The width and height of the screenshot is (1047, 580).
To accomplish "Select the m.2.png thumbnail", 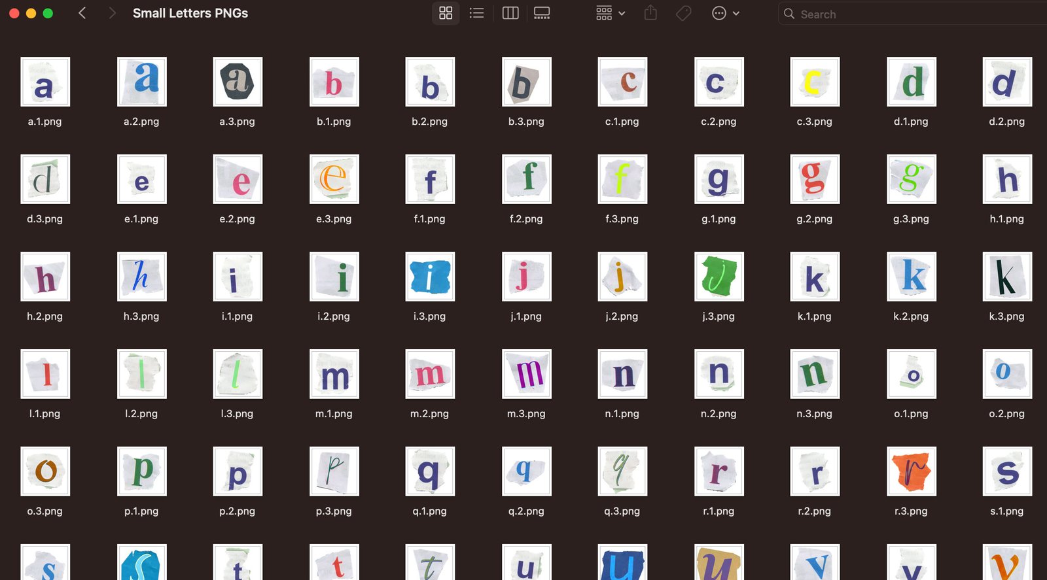I will tap(430, 374).
